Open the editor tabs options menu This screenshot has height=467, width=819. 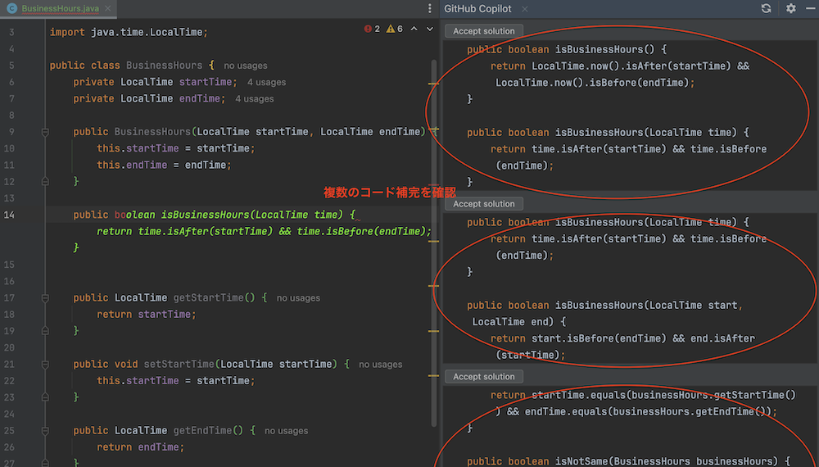click(429, 8)
